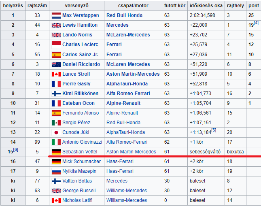The height and width of the screenshot is (206, 261).
Task: Open footnote 5 beside the +1:13,184 time
Action: [x=214, y=131]
